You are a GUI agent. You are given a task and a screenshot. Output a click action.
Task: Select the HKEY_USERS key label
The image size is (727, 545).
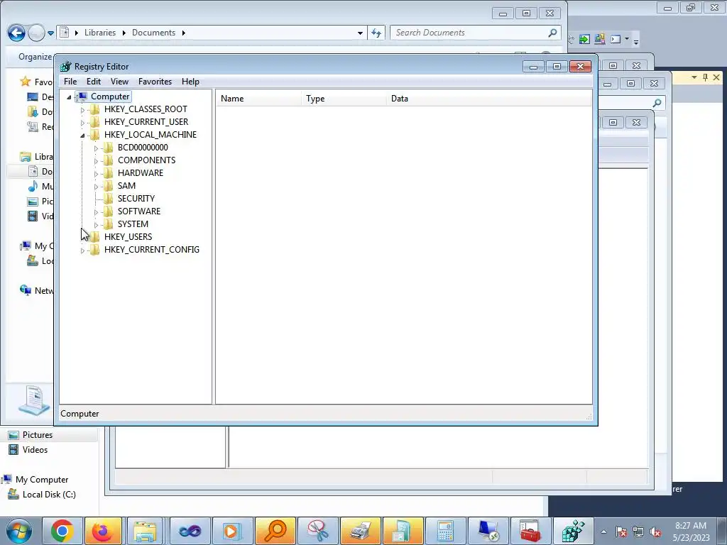128,237
